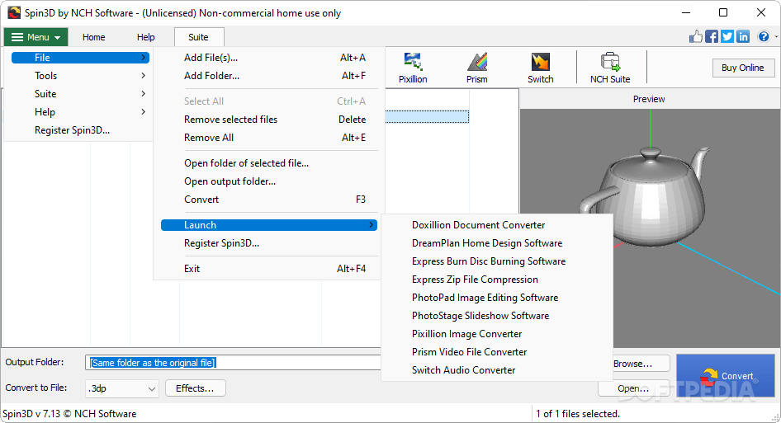Screen dimensions: 781x423
Task: Launch PhotoStage Slideshow Software
Action: 497,316
